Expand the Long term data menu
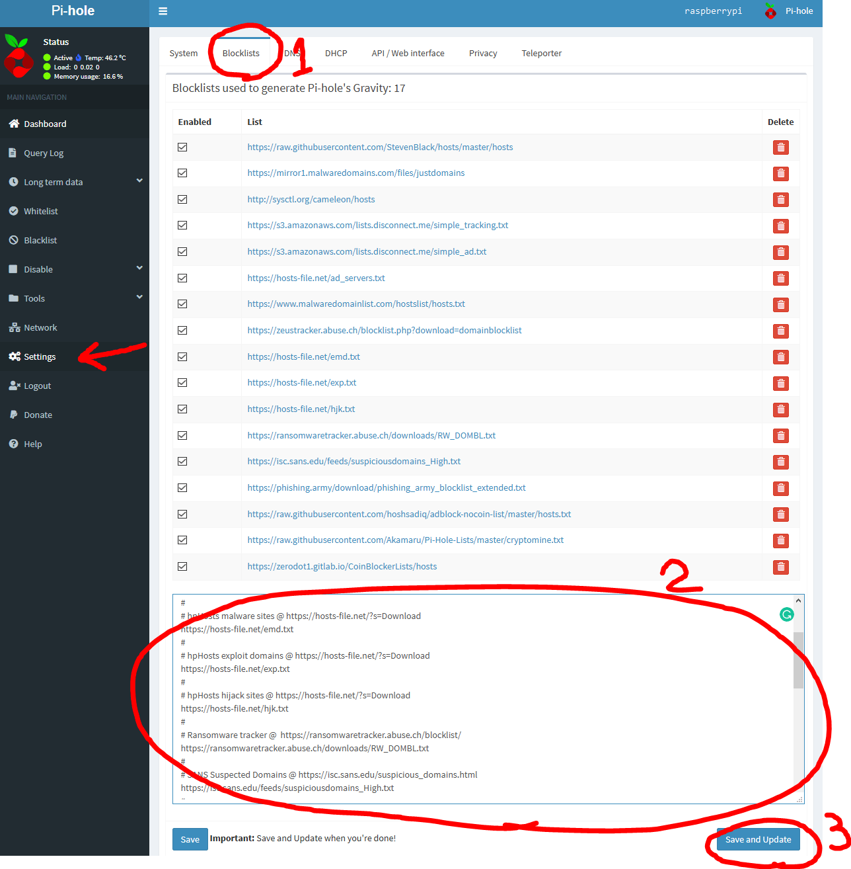851x869 pixels. point(75,182)
